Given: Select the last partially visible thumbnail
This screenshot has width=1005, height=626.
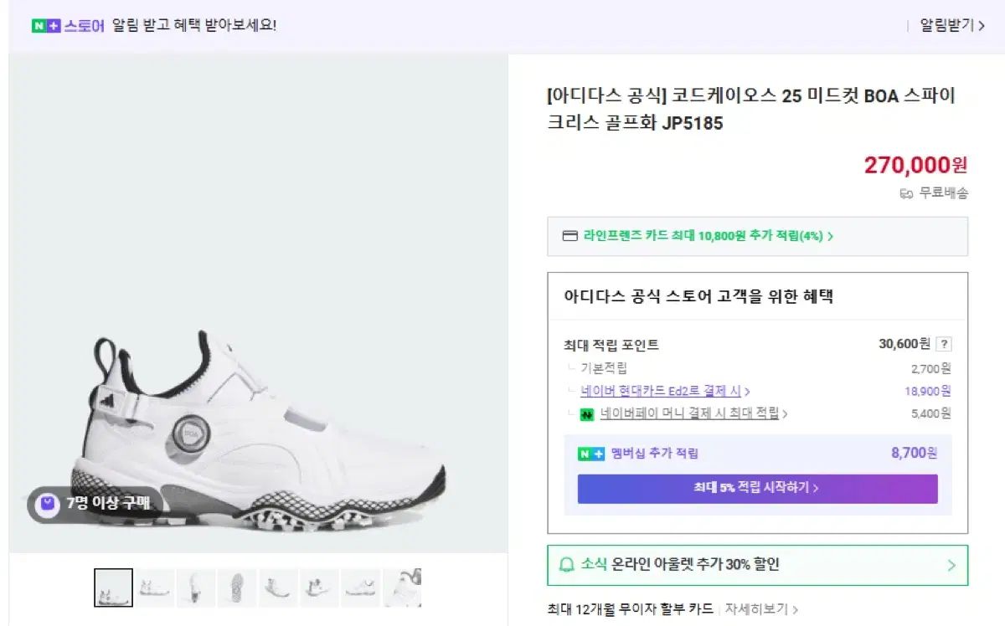Looking at the screenshot, I should 404,588.
